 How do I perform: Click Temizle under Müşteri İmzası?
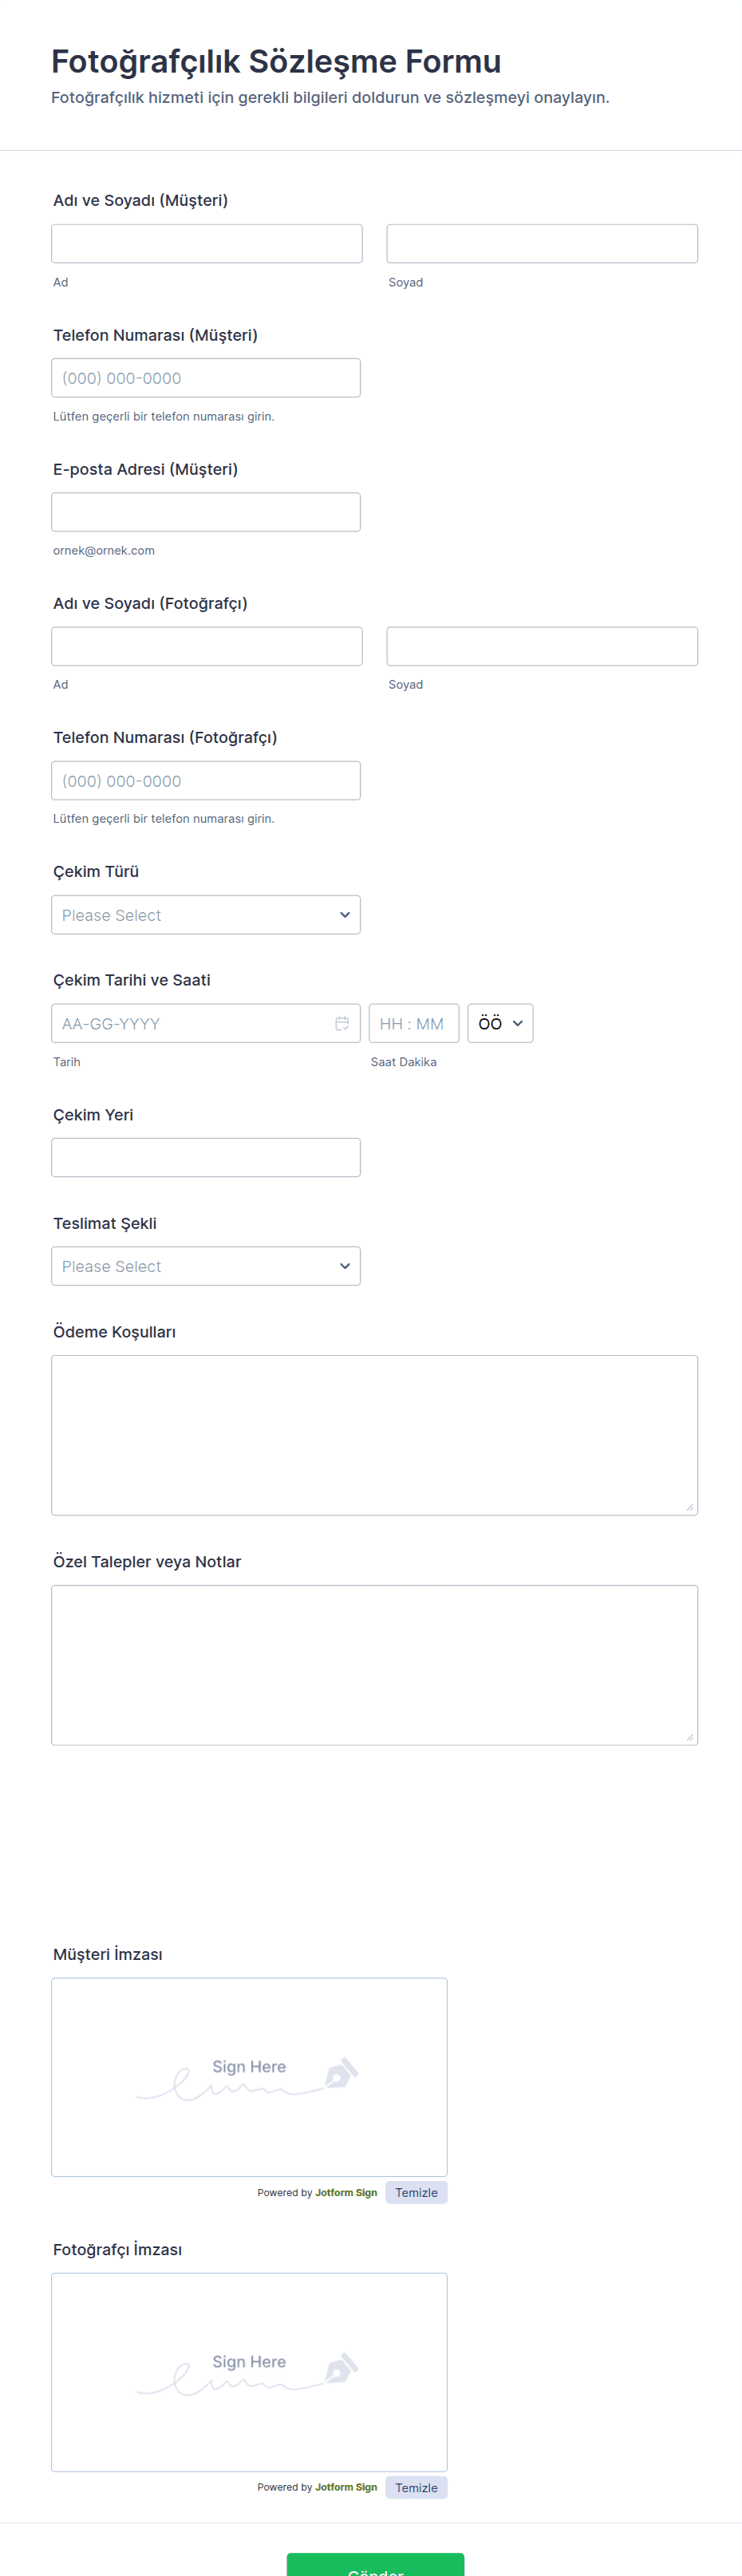point(416,2192)
